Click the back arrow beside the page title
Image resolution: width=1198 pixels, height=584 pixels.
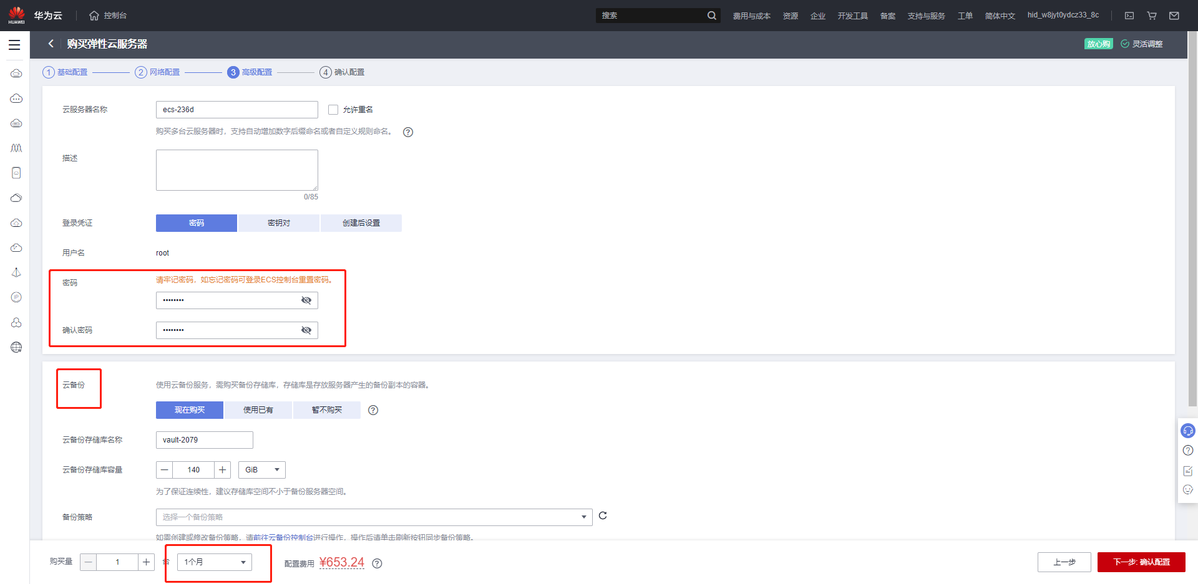click(x=51, y=44)
